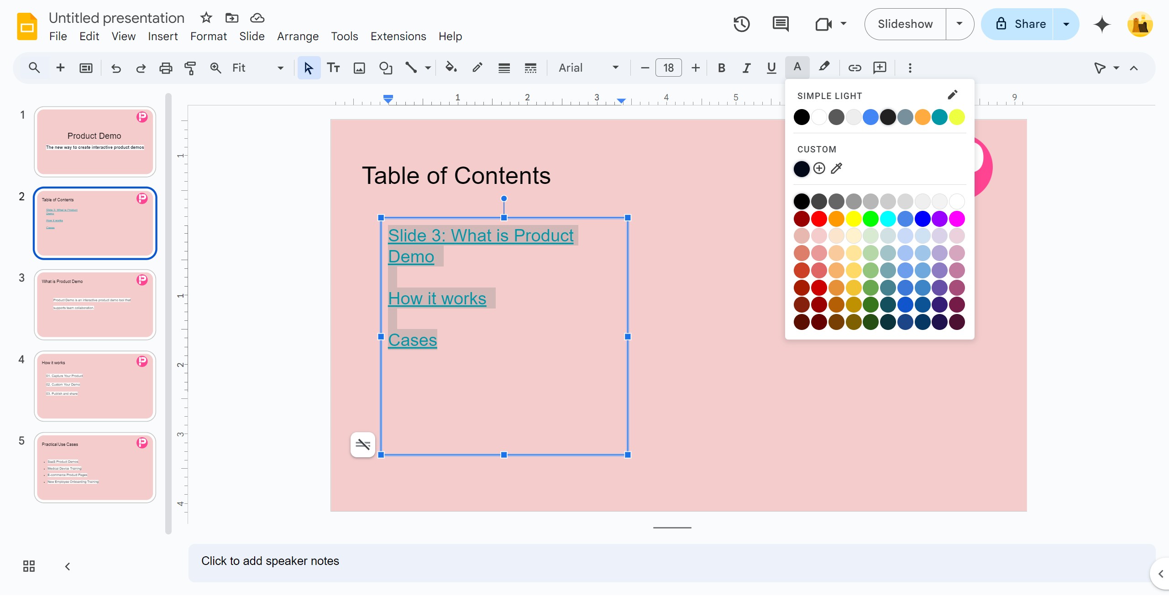Open the border weight icon
Viewport: 1169px width, 596px height.
(x=504, y=68)
